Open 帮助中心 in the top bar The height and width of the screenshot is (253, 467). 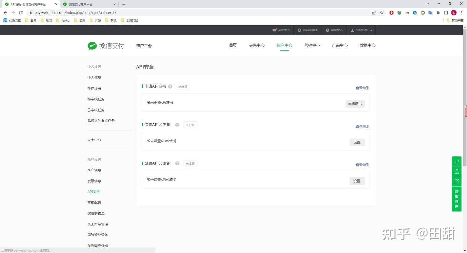click(x=334, y=30)
